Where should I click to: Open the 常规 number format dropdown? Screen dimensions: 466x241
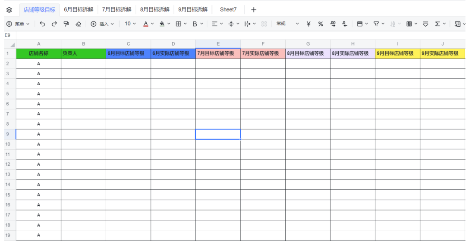click(x=287, y=24)
